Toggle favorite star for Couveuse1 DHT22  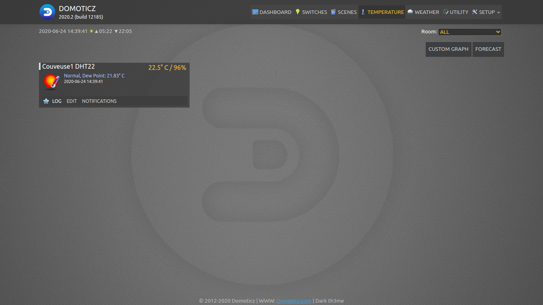(46, 101)
